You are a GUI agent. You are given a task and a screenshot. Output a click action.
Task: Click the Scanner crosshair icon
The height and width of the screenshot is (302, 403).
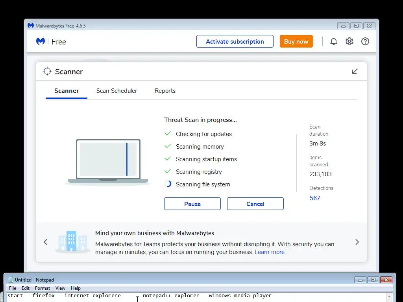pos(47,72)
